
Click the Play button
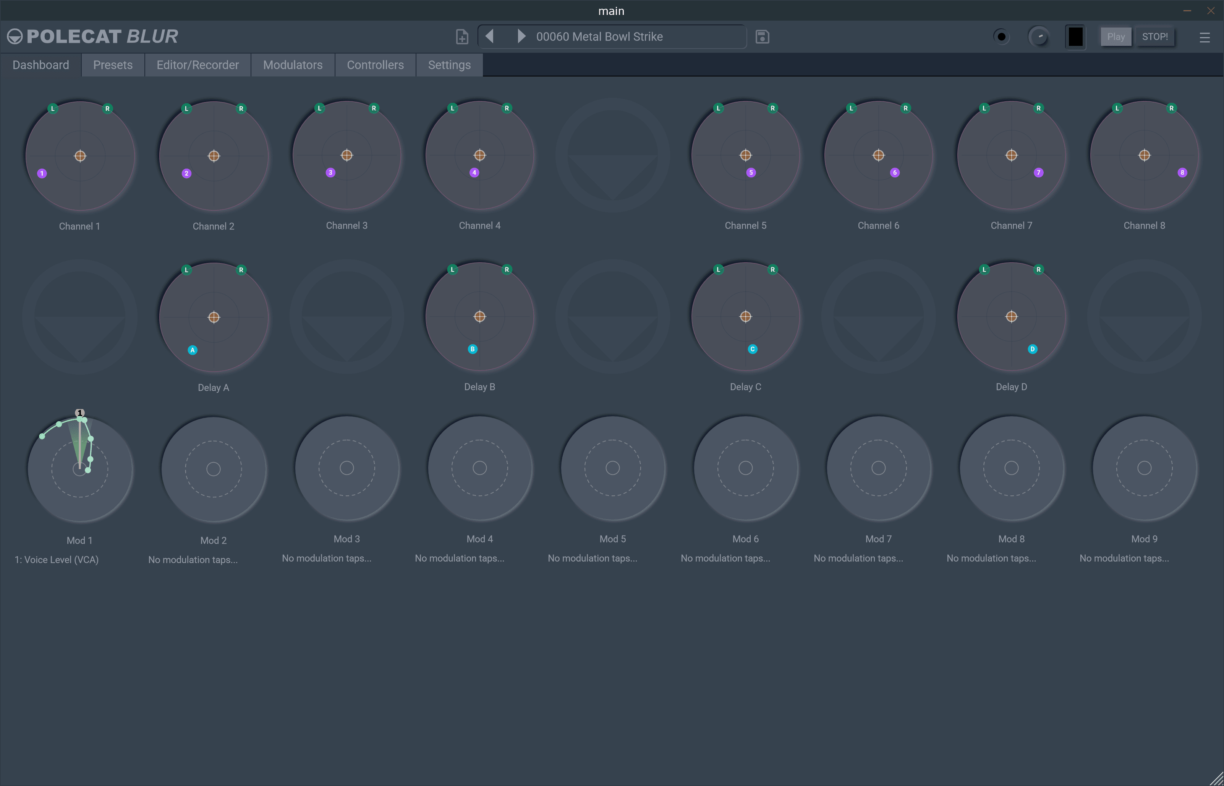(x=1116, y=37)
